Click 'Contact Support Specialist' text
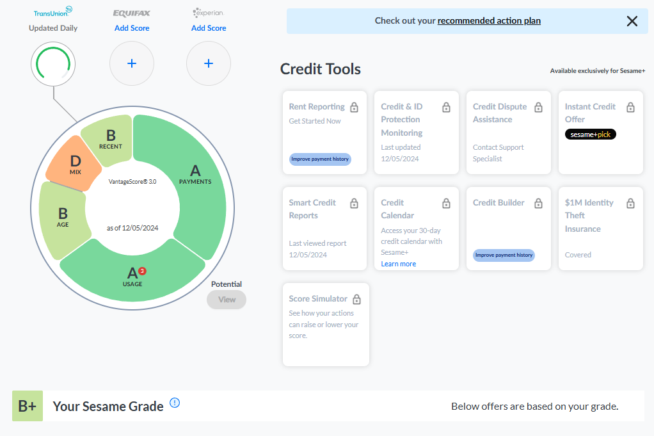Viewport: 654px width, 436px height. pyautogui.click(x=498, y=153)
